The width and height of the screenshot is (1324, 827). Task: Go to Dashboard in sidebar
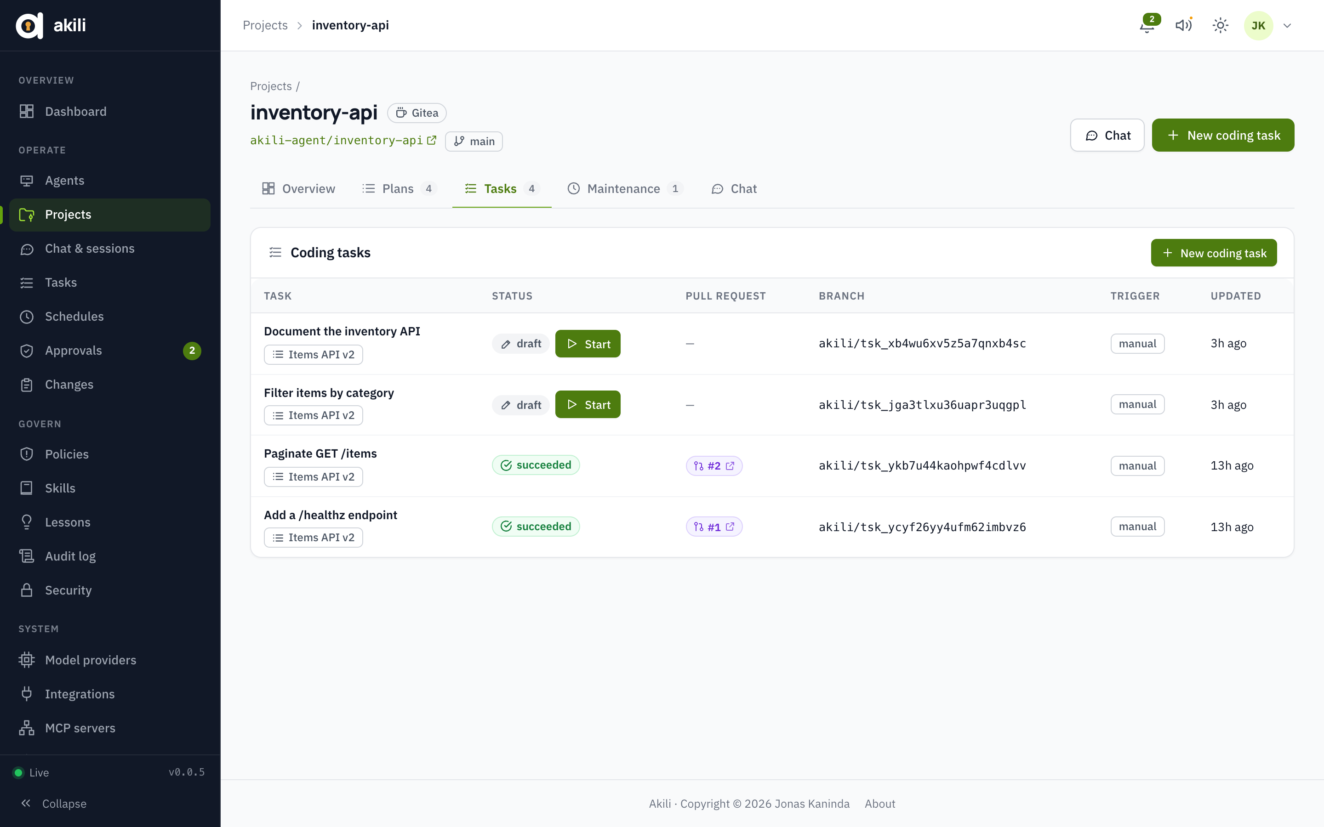[x=110, y=111]
